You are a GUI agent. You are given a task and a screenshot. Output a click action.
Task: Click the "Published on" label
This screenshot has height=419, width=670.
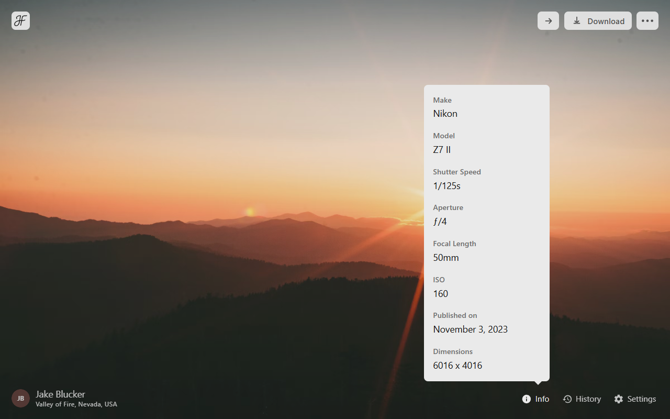(455, 315)
